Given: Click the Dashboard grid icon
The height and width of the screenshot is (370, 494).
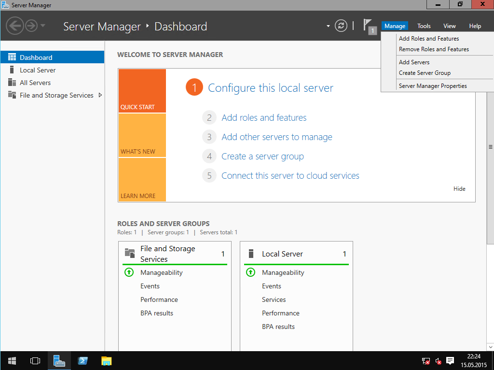Looking at the screenshot, I should 12,57.
